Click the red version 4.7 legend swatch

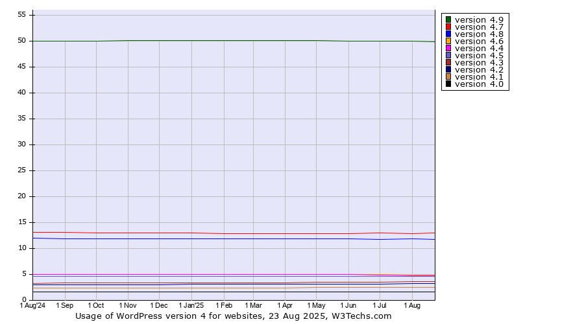(448, 27)
